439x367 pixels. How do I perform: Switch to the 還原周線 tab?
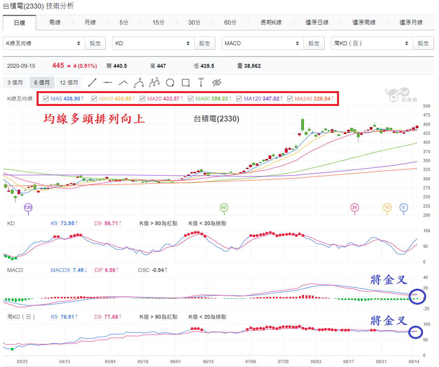[364, 23]
